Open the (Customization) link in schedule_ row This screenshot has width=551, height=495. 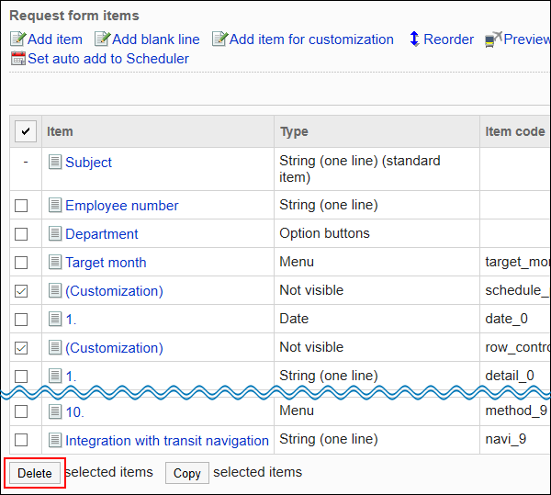114,291
